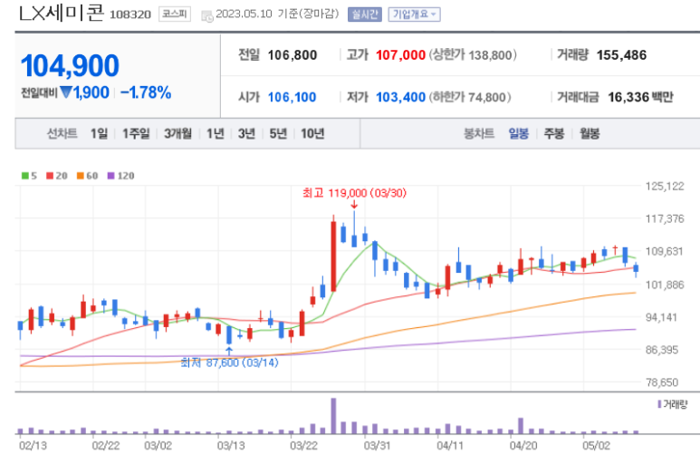This screenshot has width=700, height=464.
Task: Click the orange 60-day moving average legend swatch
Action: 81,176
